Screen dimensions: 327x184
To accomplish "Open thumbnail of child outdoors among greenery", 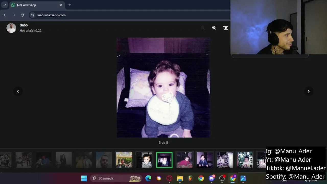I will pyautogui.click(x=245, y=160).
